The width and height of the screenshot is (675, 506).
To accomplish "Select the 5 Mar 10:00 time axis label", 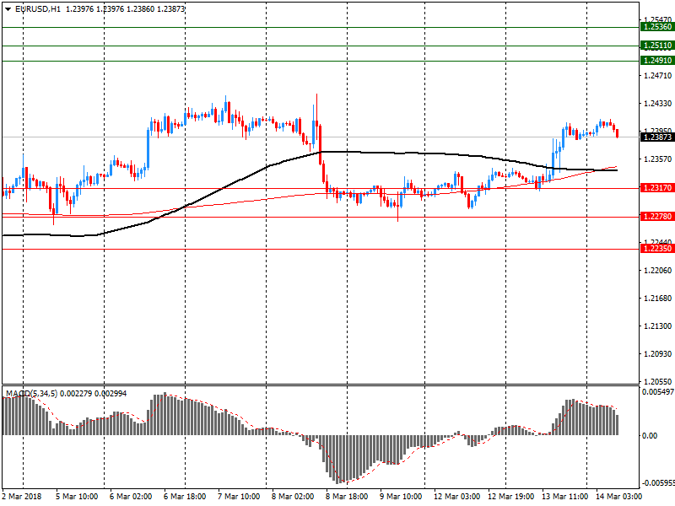I will (x=77, y=497).
